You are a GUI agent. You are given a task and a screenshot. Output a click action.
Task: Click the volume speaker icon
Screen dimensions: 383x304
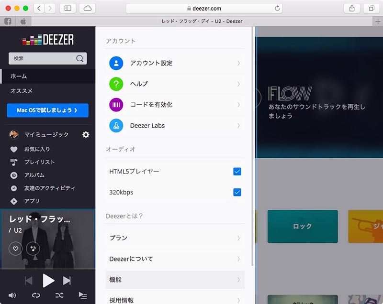(12, 295)
